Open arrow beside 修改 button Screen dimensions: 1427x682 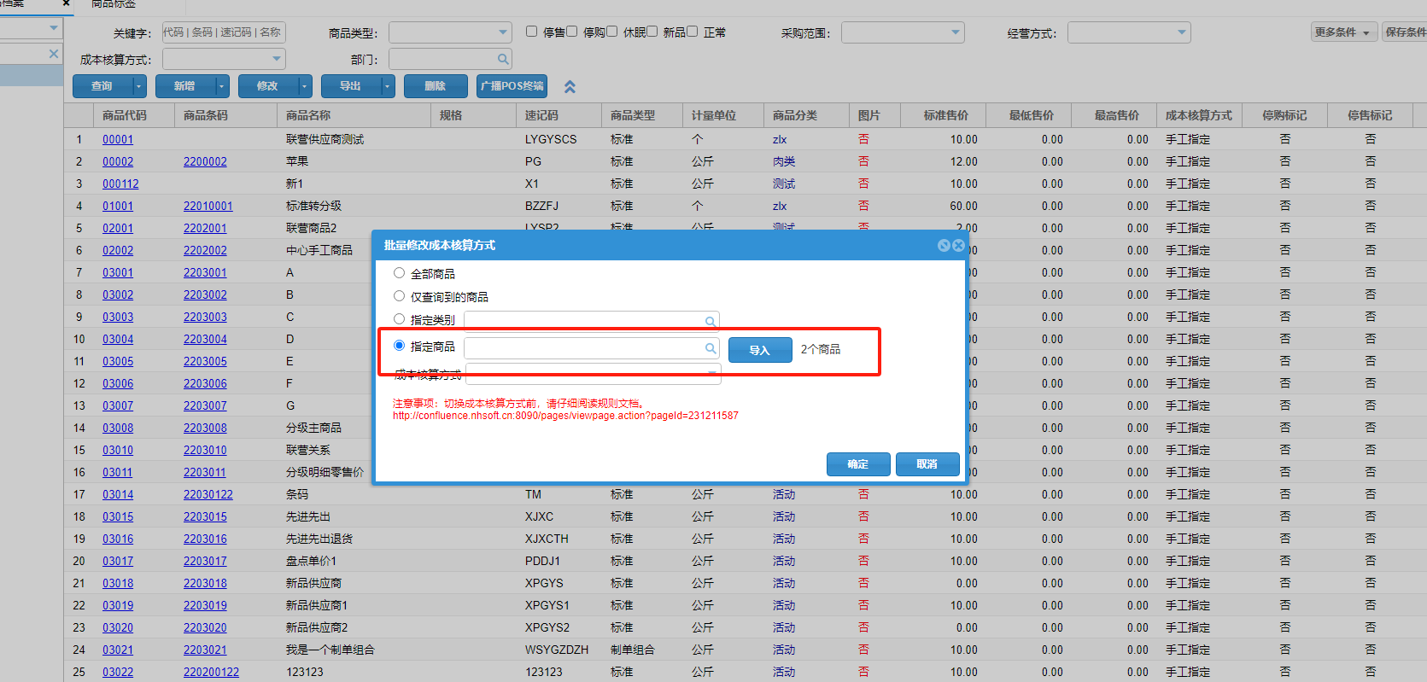[304, 86]
